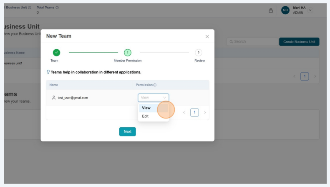Screen dimensions: 330x187
Task: Click the Permission column info icon
Action: coord(155,85)
